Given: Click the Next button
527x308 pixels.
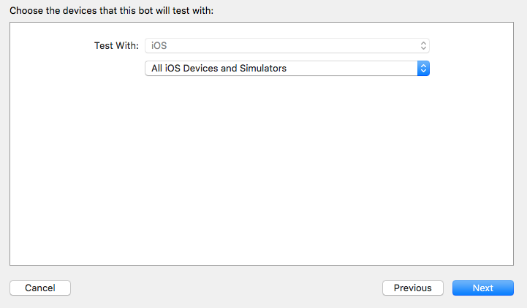Looking at the screenshot, I should click(x=482, y=288).
